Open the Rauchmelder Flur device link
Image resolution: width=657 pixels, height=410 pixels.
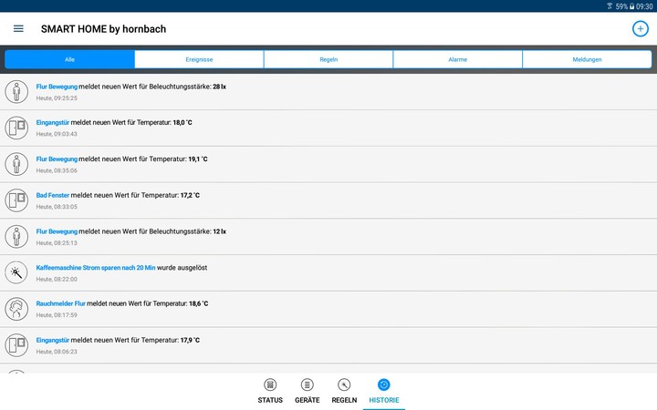[x=61, y=303]
